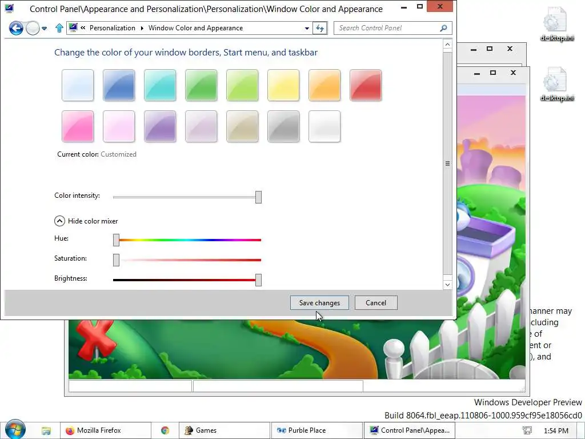This screenshot has width=585, height=439.
Task: Select the hot pink color swatch
Action: click(x=78, y=126)
